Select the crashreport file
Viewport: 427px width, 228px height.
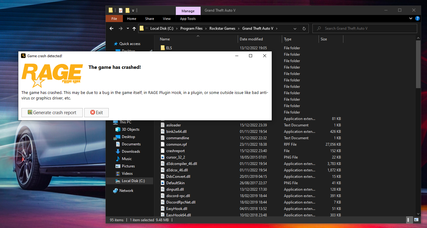(176, 151)
